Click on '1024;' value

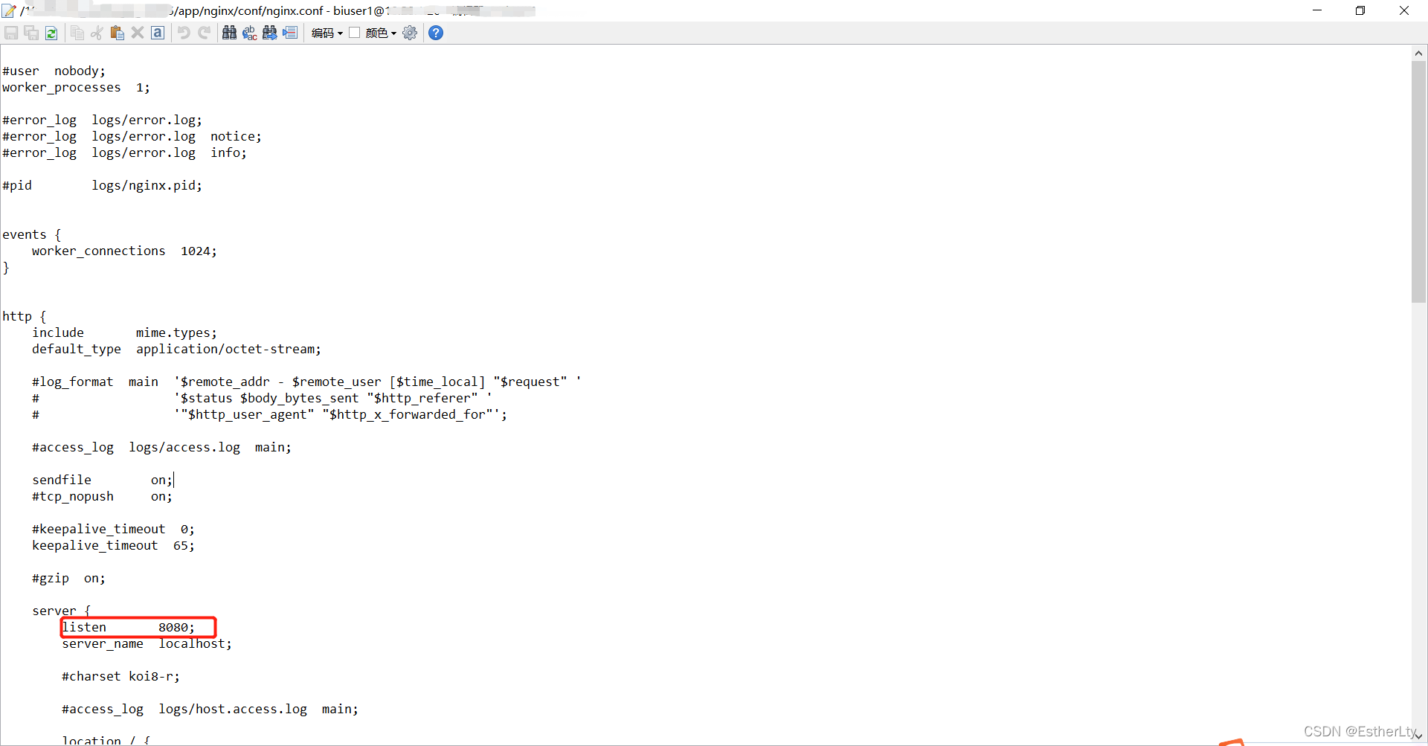pos(199,251)
